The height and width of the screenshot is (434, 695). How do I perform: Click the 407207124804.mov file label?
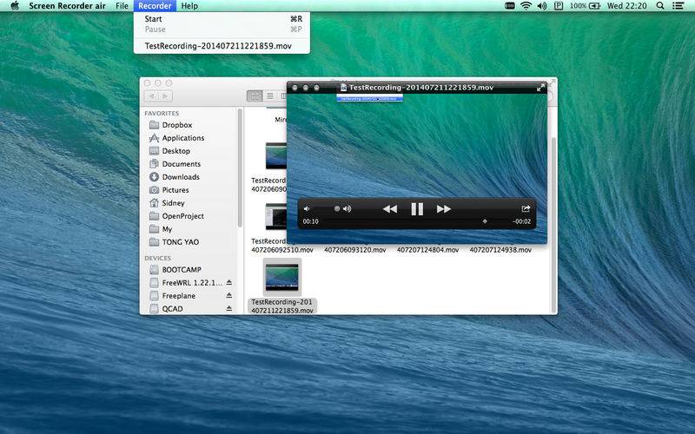tap(427, 250)
